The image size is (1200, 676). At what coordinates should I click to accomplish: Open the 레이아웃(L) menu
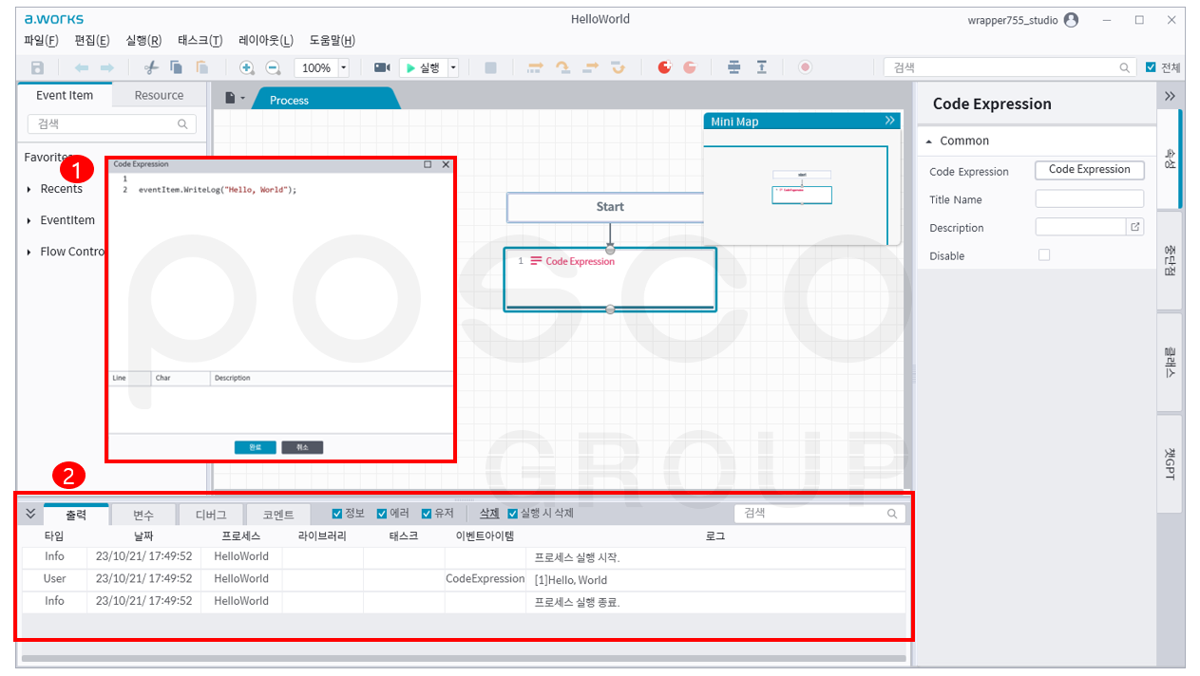tap(266, 41)
